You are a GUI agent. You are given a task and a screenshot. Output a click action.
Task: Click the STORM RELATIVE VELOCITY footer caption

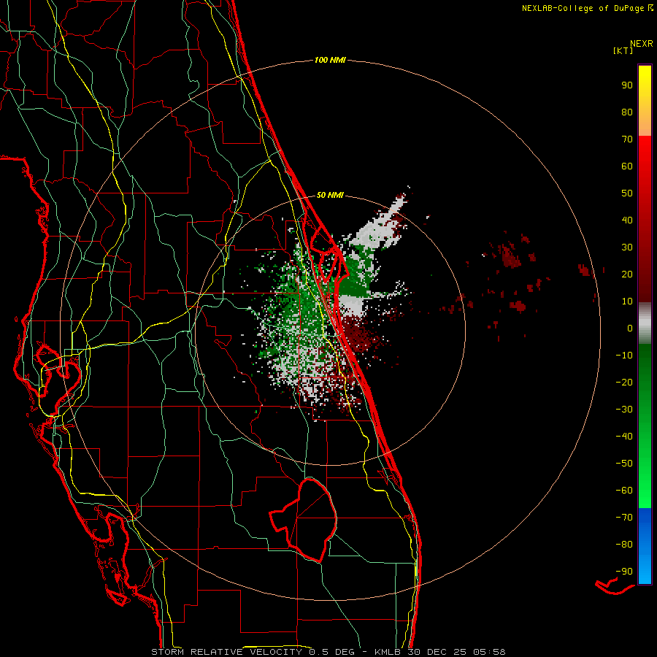[x=328, y=652]
